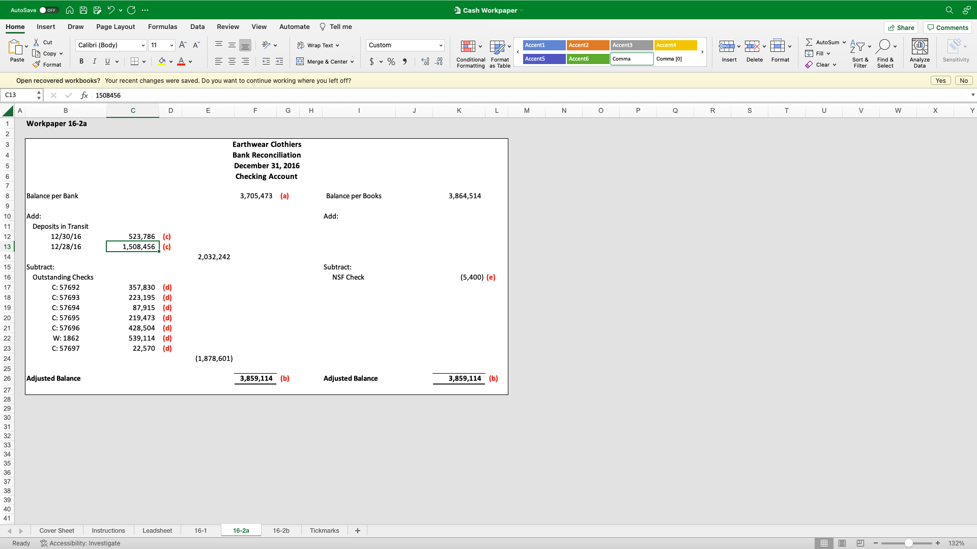Switch to Page Layout view

(842, 543)
